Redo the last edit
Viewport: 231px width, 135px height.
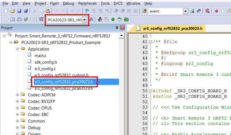63,11
